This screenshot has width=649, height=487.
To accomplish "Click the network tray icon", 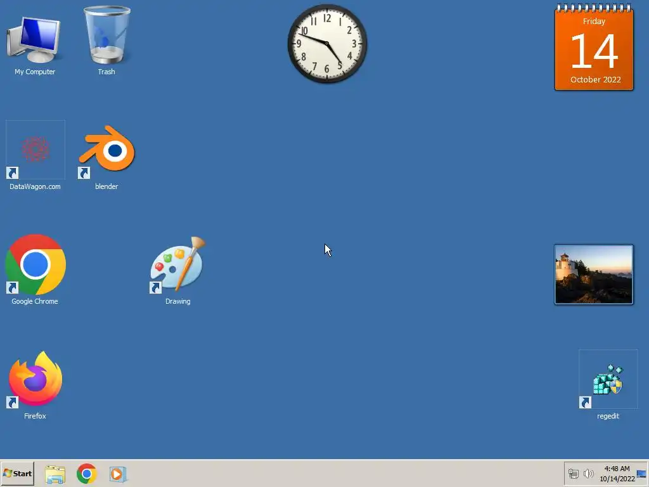I will click(573, 473).
